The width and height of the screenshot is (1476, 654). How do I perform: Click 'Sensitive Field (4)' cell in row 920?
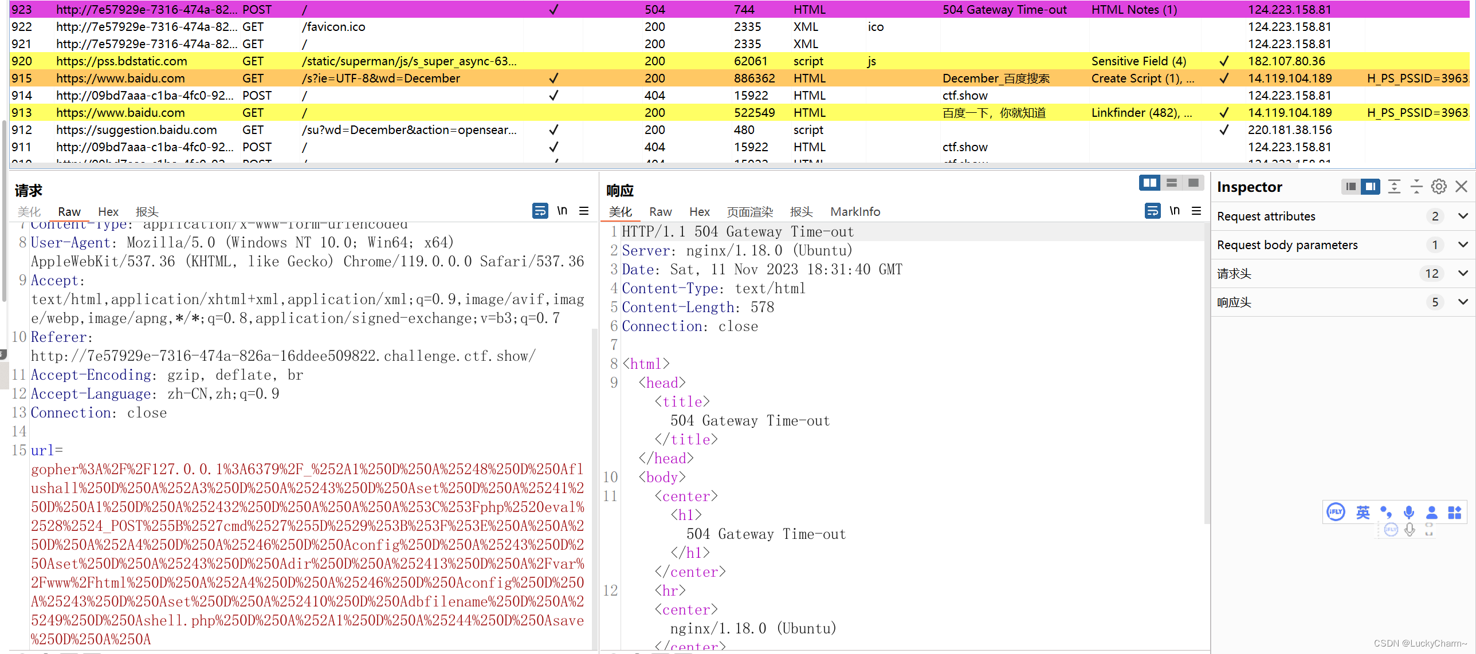coord(1139,61)
